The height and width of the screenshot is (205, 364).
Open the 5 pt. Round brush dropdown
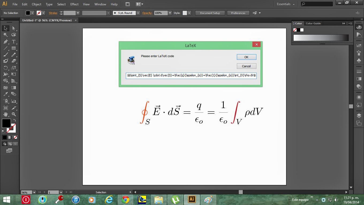(138, 13)
